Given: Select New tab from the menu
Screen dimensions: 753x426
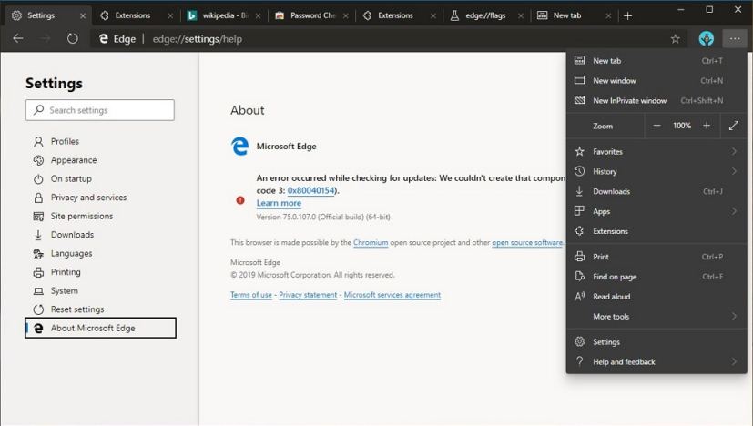Looking at the screenshot, I should coord(656,60).
